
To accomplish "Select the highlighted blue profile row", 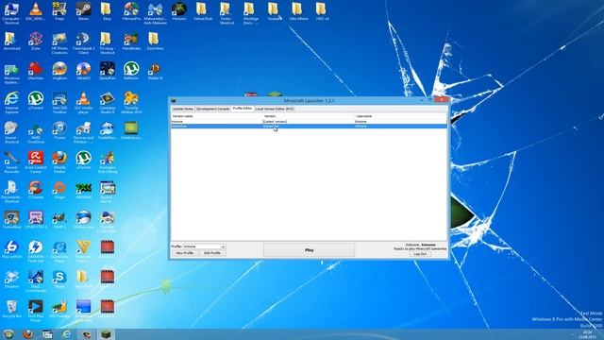I will pyautogui.click(x=309, y=126).
